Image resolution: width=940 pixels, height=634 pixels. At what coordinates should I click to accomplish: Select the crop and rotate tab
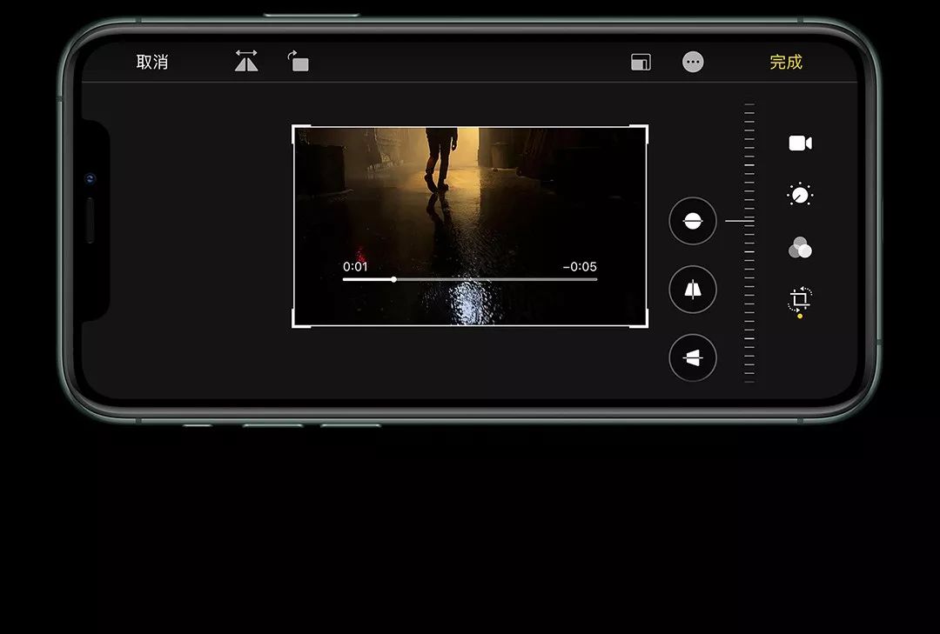coord(800,301)
